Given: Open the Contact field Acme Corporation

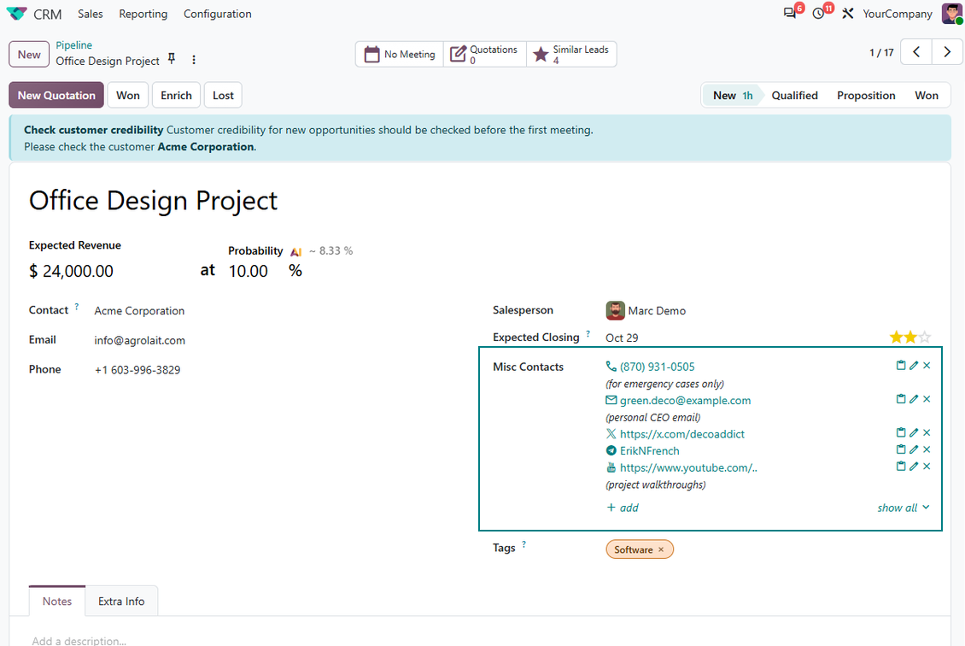Looking at the screenshot, I should [x=139, y=311].
